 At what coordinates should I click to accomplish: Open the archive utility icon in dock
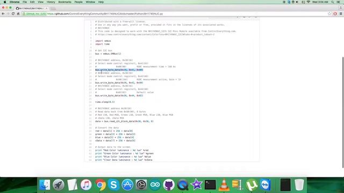tap(237, 184)
